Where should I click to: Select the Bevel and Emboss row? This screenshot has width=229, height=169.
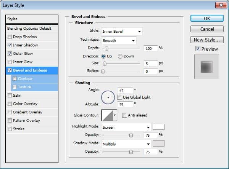click(32, 70)
